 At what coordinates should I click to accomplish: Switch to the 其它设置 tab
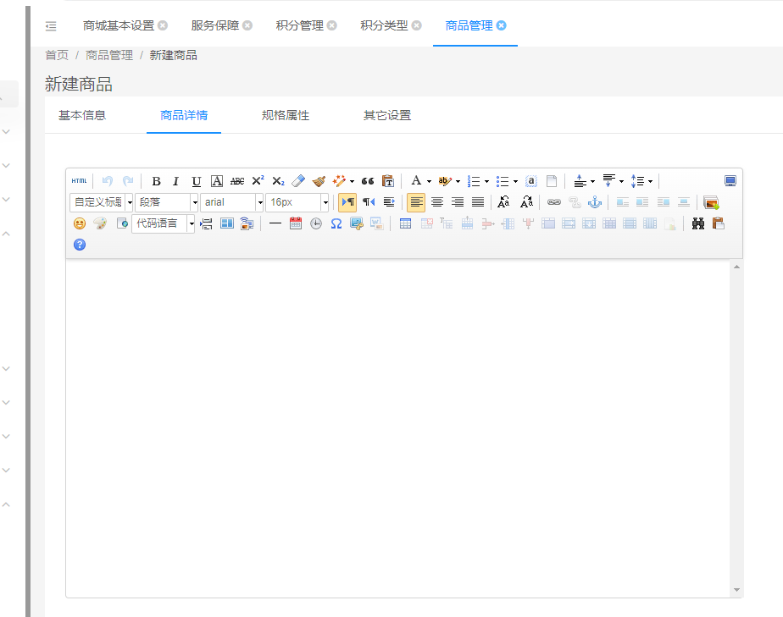pos(387,115)
